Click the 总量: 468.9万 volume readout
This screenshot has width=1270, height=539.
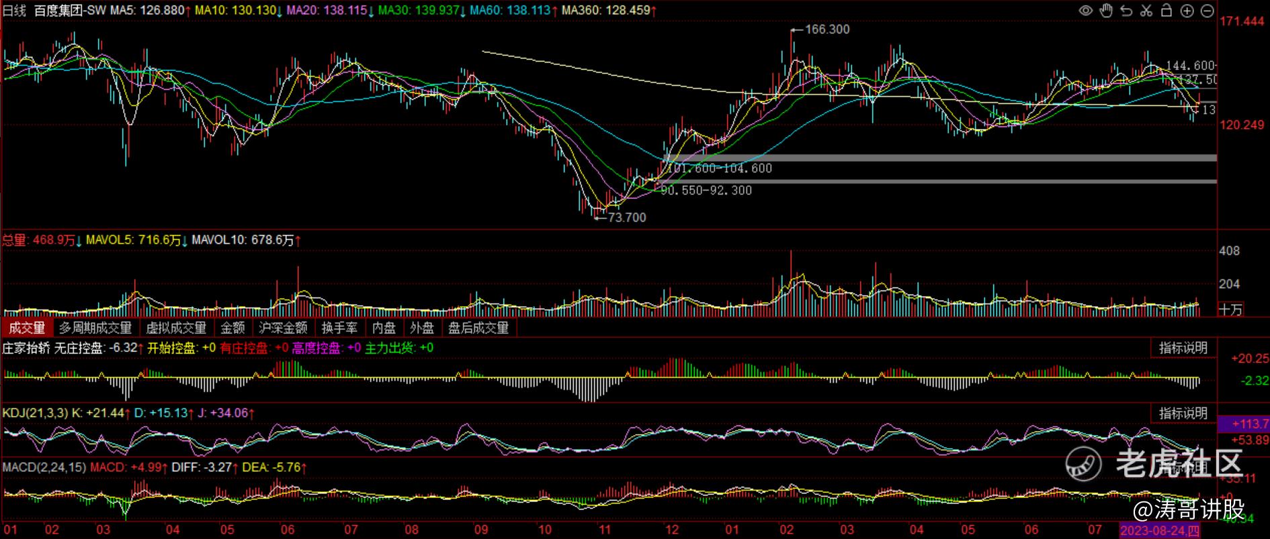pos(42,240)
